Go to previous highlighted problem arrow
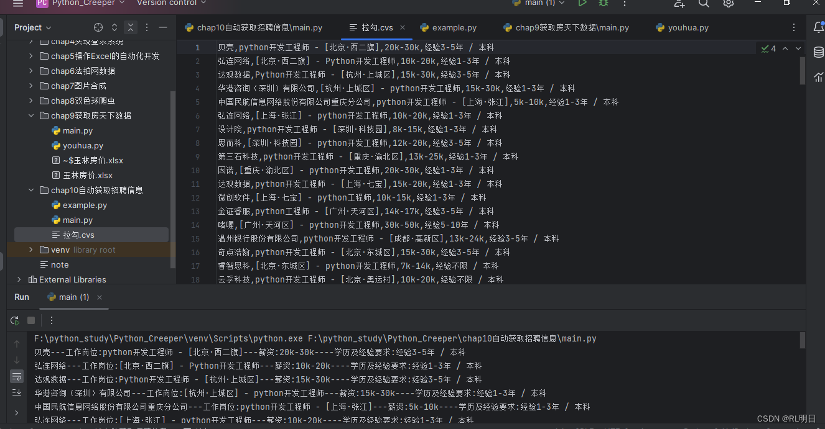Viewport: 825px width, 429px height. (785, 48)
